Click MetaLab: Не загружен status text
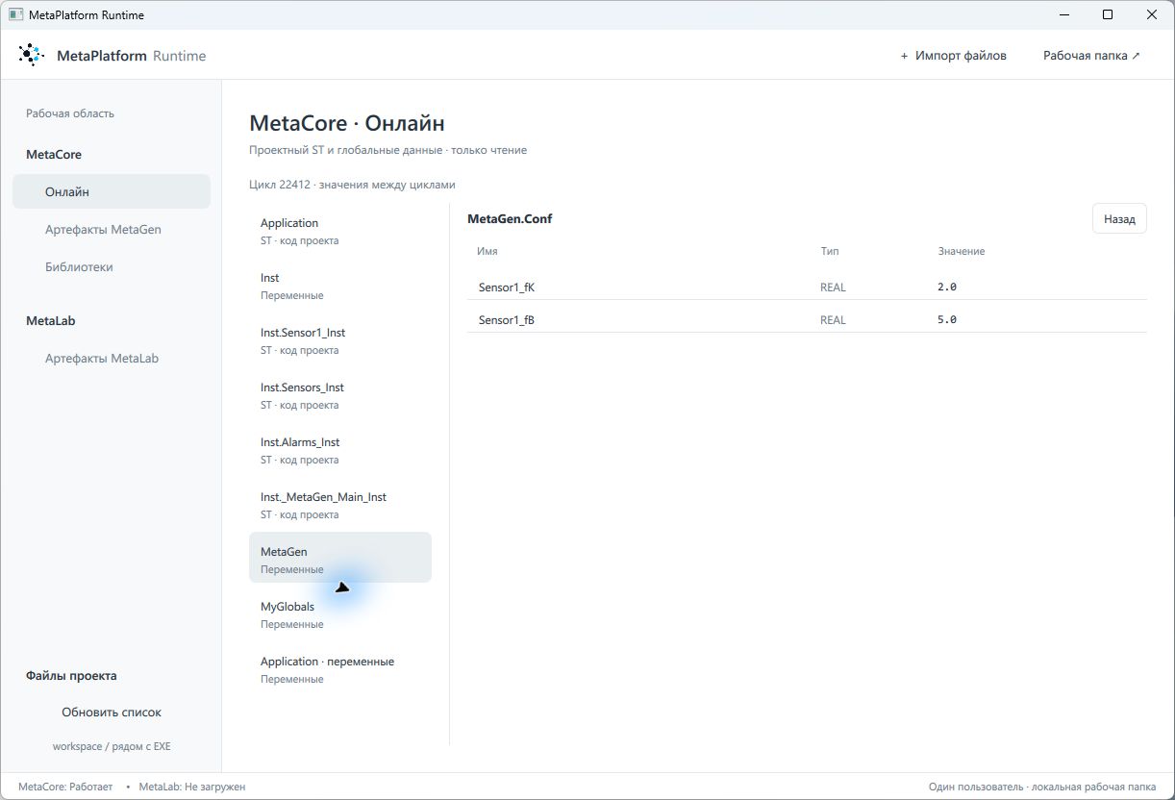Viewport: 1175px width, 800px height. point(192,787)
